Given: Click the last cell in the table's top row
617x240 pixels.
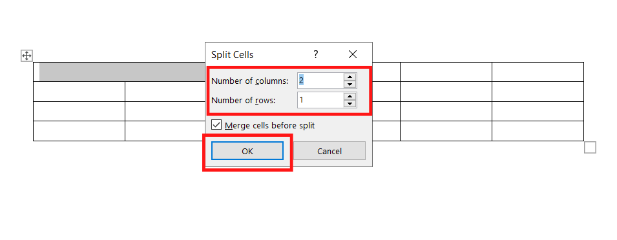Looking at the screenshot, I should pos(538,72).
